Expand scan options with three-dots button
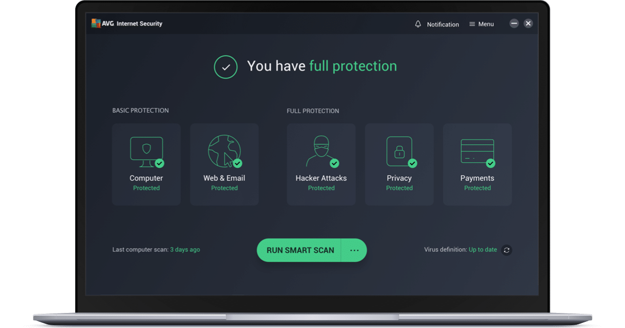The width and height of the screenshot is (625, 328). (x=354, y=250)
